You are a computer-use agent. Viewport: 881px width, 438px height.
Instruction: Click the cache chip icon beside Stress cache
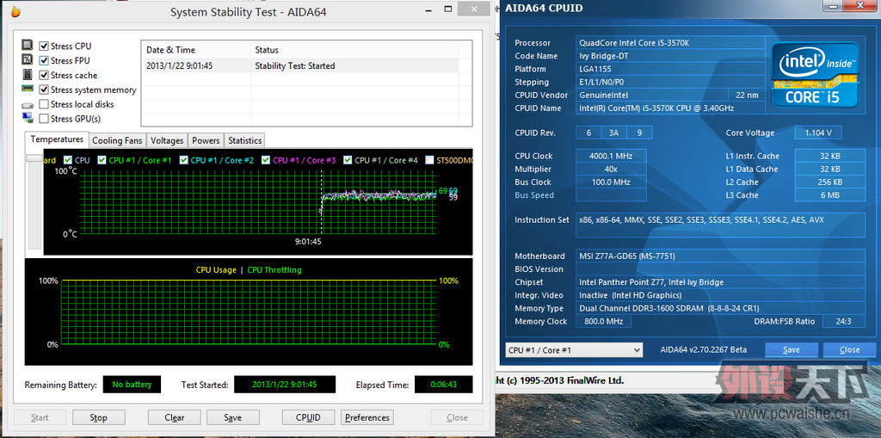click(28, 75)
